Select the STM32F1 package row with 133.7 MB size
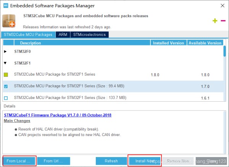 click(x=113, y=97)
